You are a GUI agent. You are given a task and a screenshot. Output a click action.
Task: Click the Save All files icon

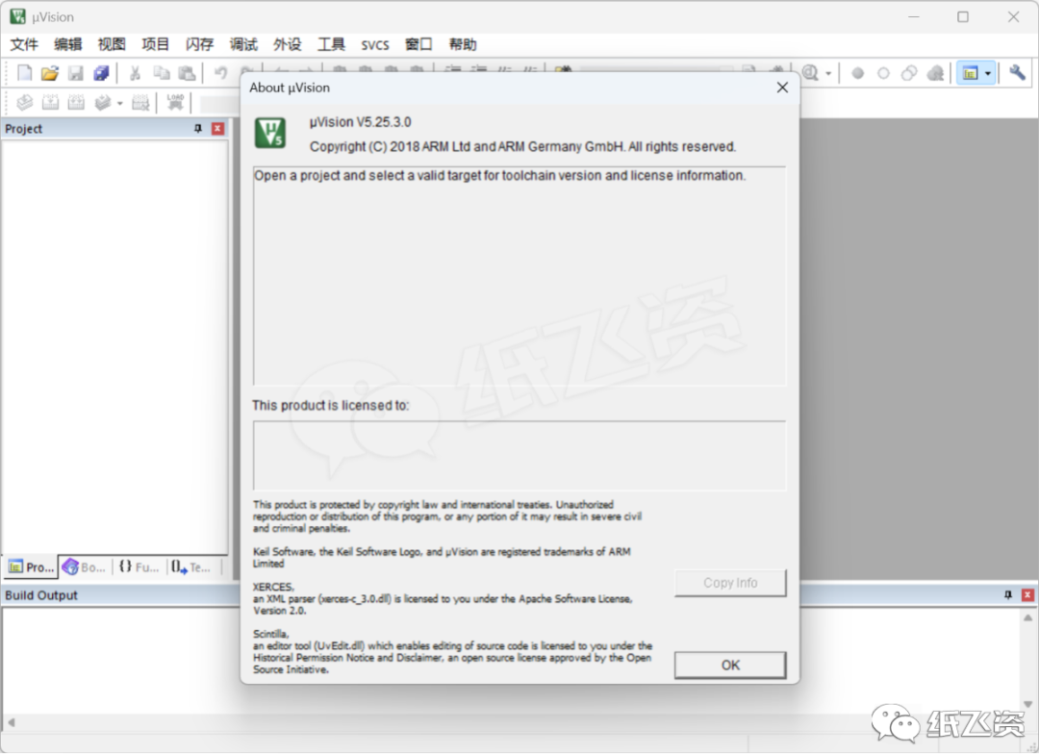(x=101, y=73)
